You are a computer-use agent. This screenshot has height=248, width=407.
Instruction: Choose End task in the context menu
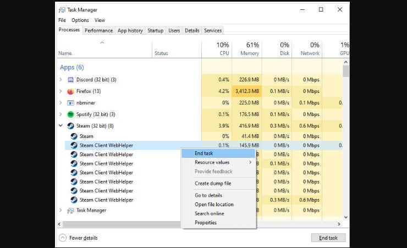pyautogui.click(x=218, y=153)
